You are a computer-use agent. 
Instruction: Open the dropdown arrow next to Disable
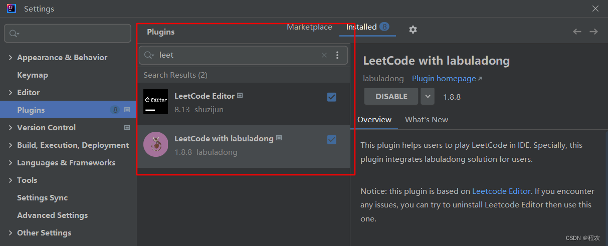(428, 96)
